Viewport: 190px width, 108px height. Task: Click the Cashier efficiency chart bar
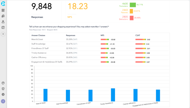(135, 95)
